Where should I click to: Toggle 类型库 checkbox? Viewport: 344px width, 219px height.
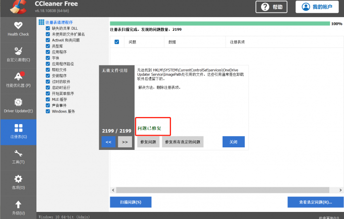click(x=48, y=46)
